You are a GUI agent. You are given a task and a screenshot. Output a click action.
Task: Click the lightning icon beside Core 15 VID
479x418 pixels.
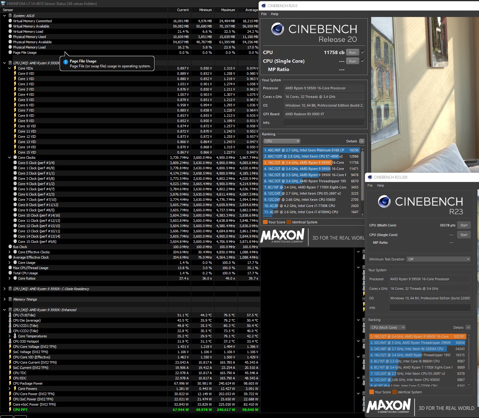coord(15,152)
